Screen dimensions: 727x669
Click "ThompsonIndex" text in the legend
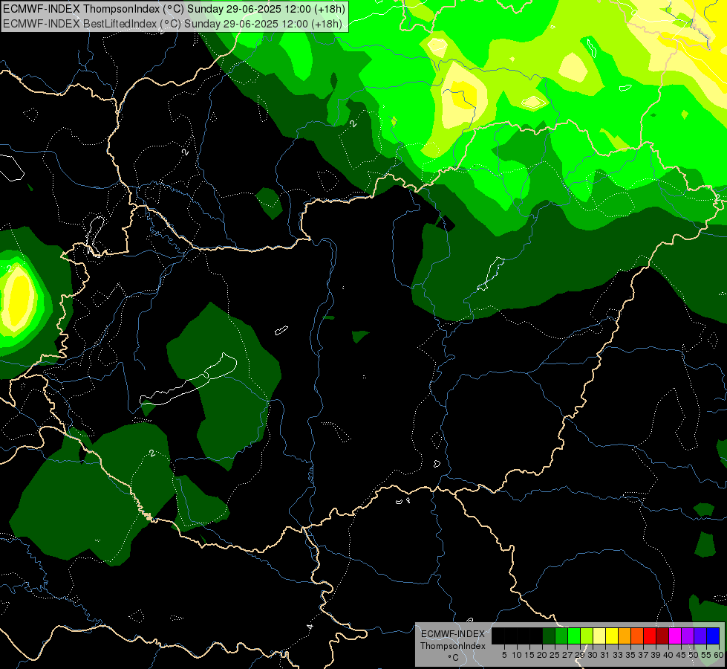[x=452, y=646]
